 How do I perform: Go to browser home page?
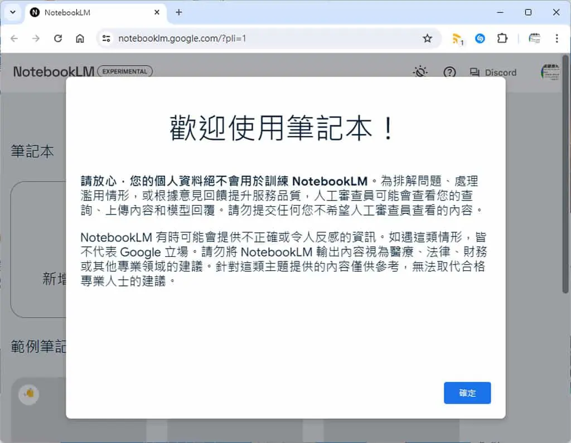[x=80, y=38]
